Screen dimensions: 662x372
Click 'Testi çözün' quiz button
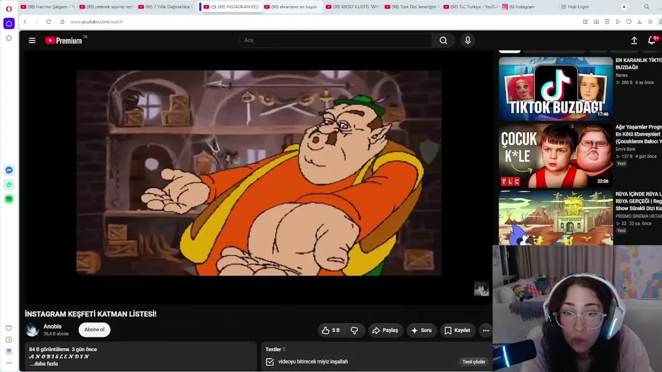tap(474, 362)
